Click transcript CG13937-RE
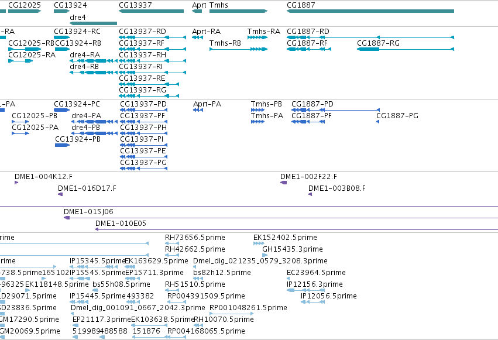The height and width of the screenshot is (340, 498). (x=149, y=84)
